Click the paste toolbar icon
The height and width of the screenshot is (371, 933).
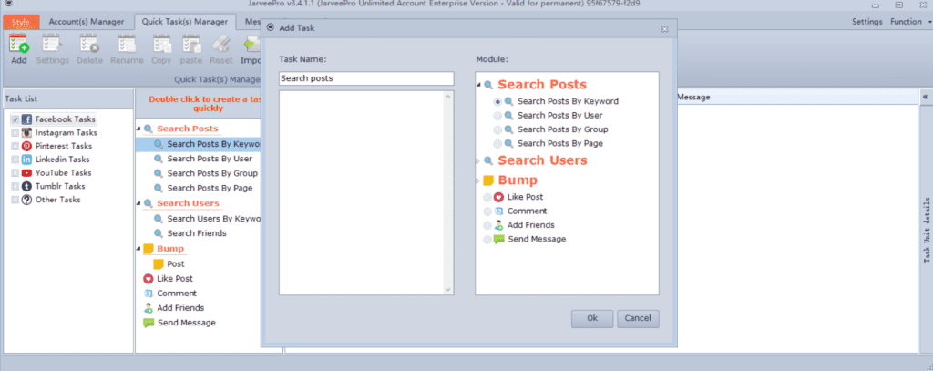pyautogui.click(x=191, y=44)
